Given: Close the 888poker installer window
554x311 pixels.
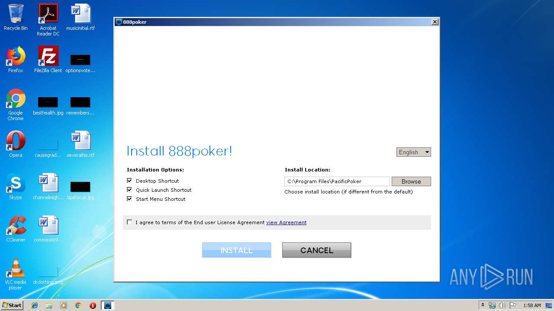Looking at the screenshot, I should (435, 22).
